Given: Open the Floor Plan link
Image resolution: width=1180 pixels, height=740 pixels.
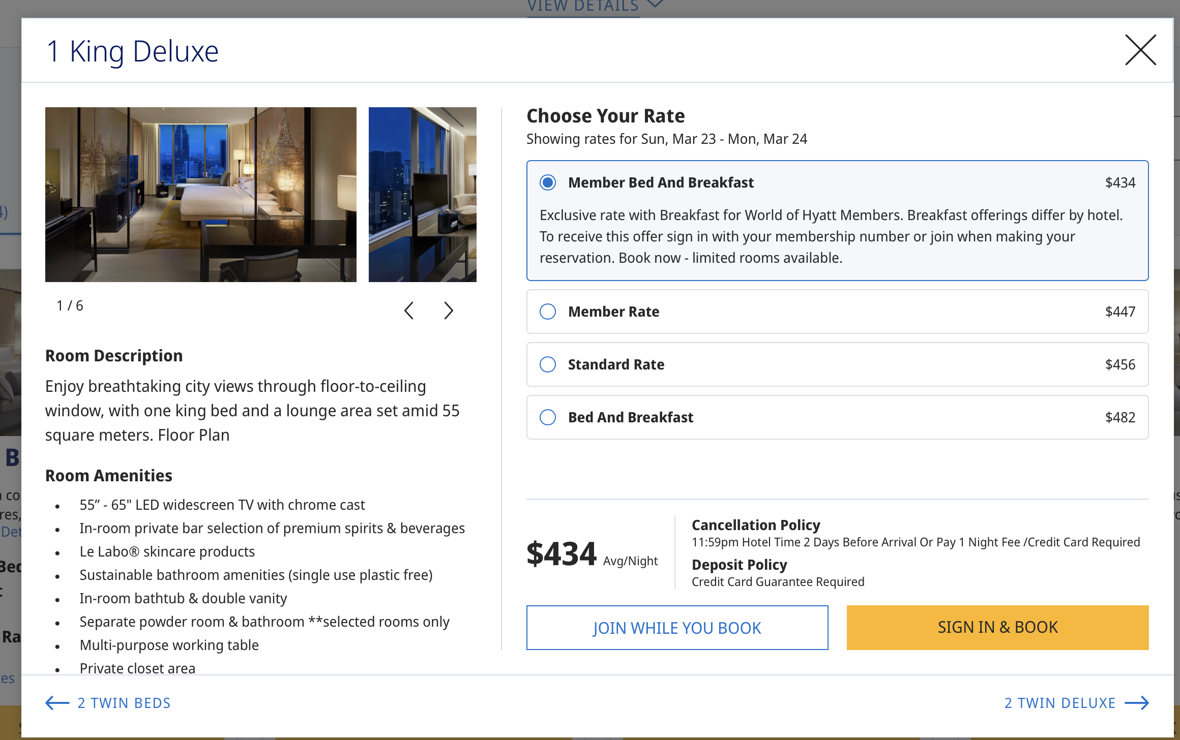Looking at the screenshot, I should coord(194,435).
